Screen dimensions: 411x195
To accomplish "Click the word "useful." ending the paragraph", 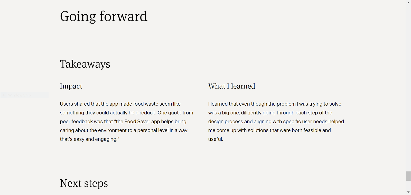I will click(x=216, y=139).
